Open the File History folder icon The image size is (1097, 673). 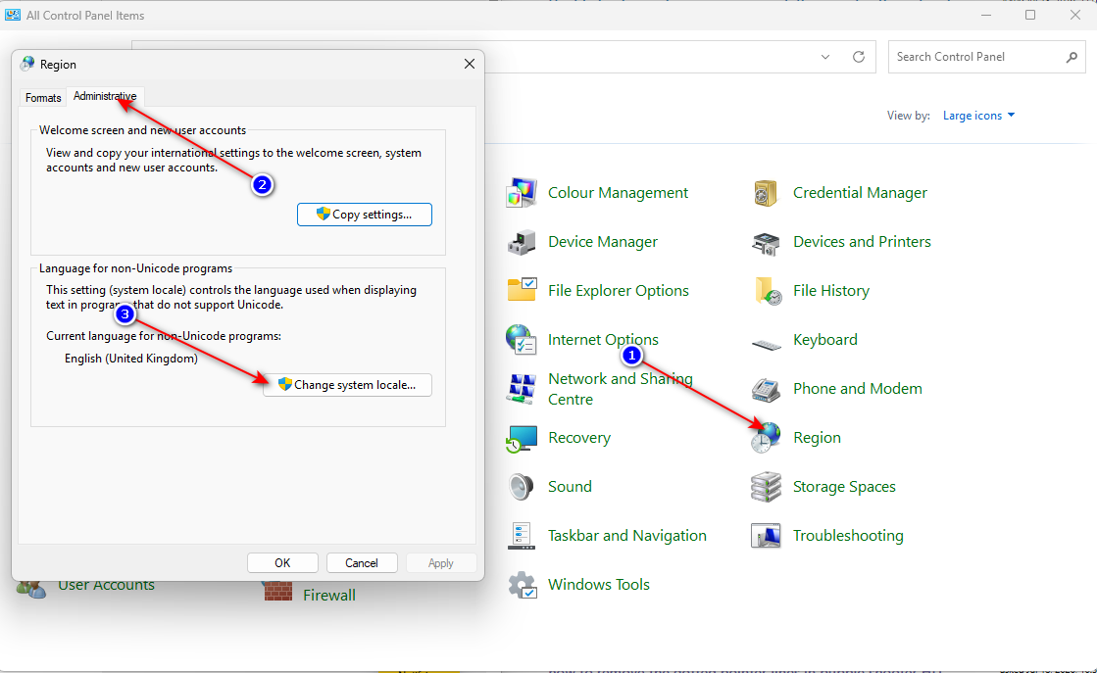pos(767,291)
